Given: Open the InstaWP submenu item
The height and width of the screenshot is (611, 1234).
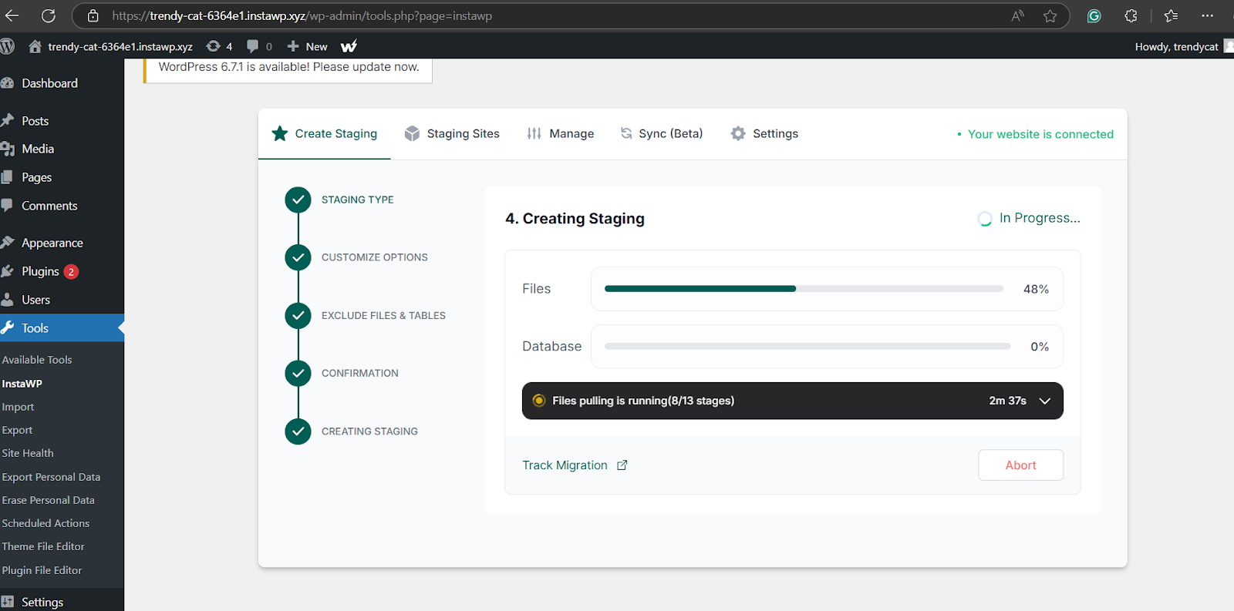Looking at the screenshot, I should (22, 384).
